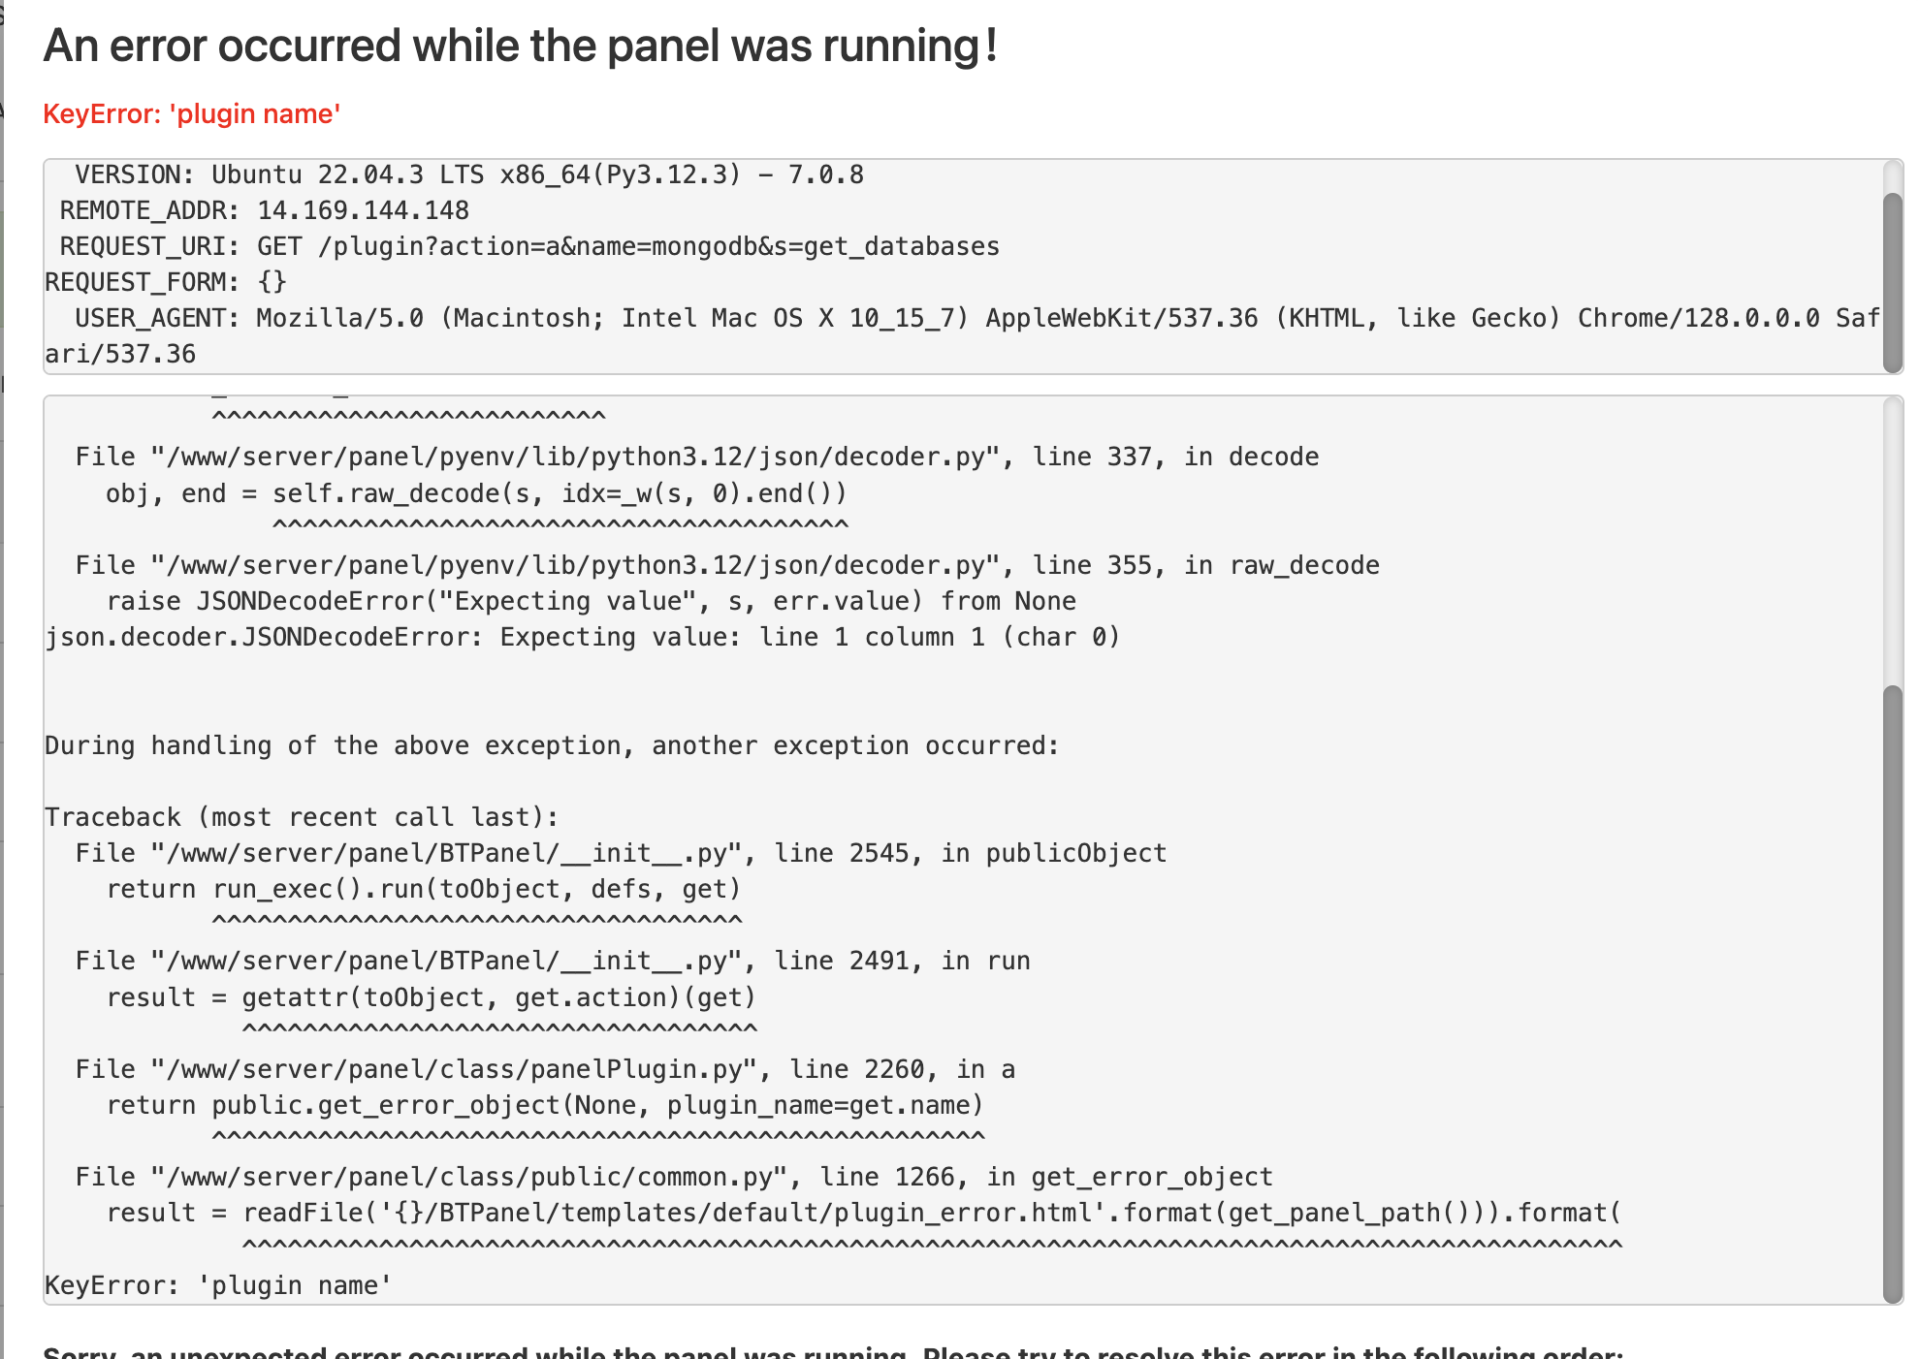
Task: Click the REQUEST_URI line with the mongodb plugin URL
Action: tap(529, 247)
